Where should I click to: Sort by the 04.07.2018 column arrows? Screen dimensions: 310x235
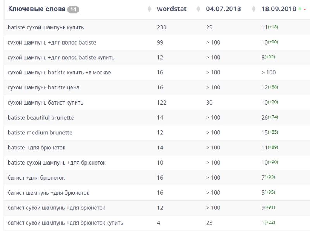[253, 9]
